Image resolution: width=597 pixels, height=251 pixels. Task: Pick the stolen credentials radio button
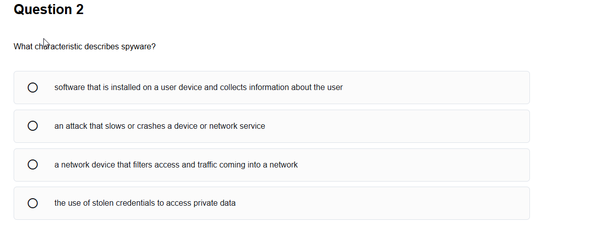pyautogui.click(x=33, y=203)
